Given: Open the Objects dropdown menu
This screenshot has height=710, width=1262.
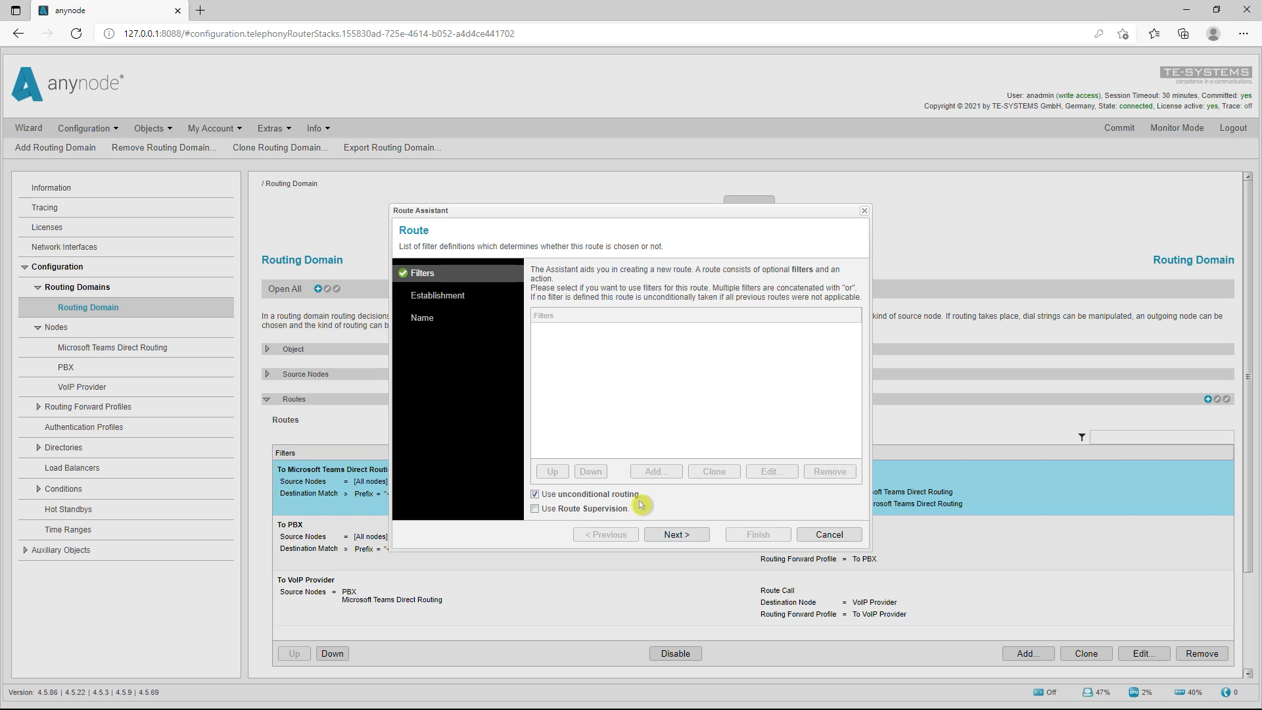Looking at the screenshot, I should click(153, 128).
